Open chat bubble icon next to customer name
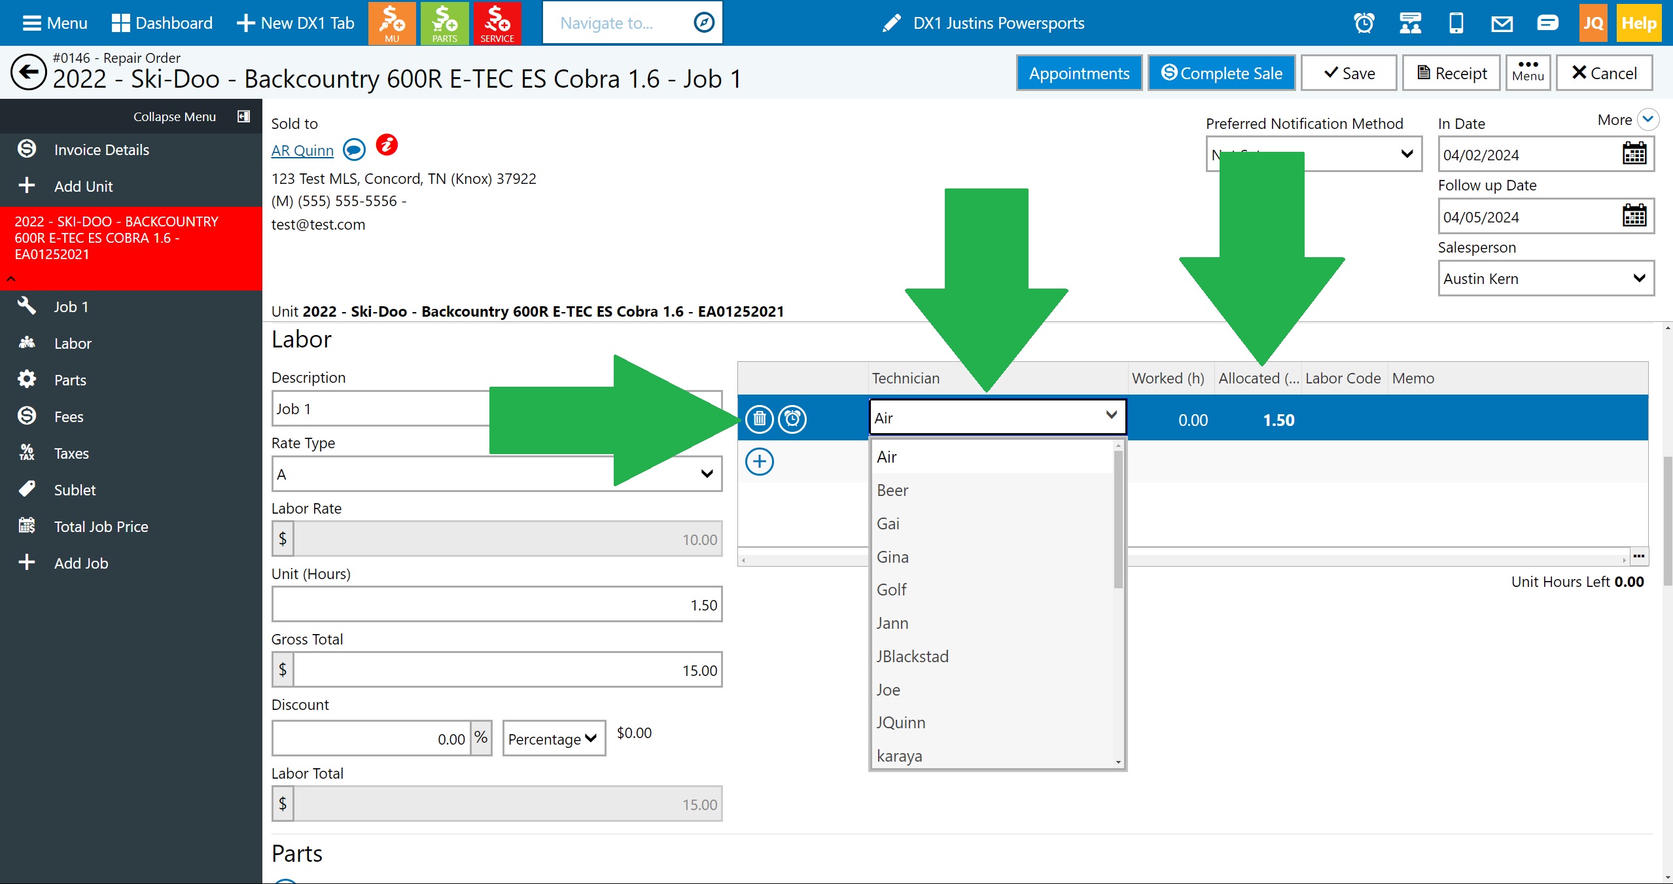Screen dimensions: 1673x884 (354, 150)
